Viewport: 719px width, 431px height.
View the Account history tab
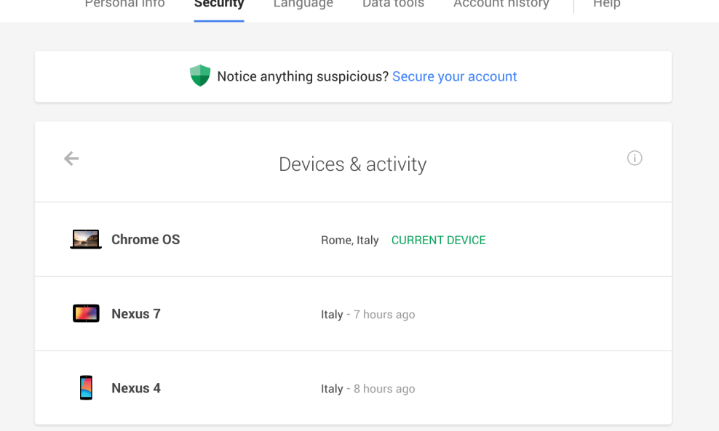pos(501,4)
